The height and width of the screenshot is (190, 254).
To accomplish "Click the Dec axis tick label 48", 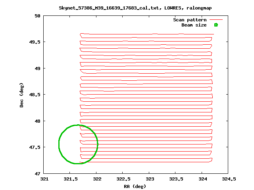I will click(37, 121).
